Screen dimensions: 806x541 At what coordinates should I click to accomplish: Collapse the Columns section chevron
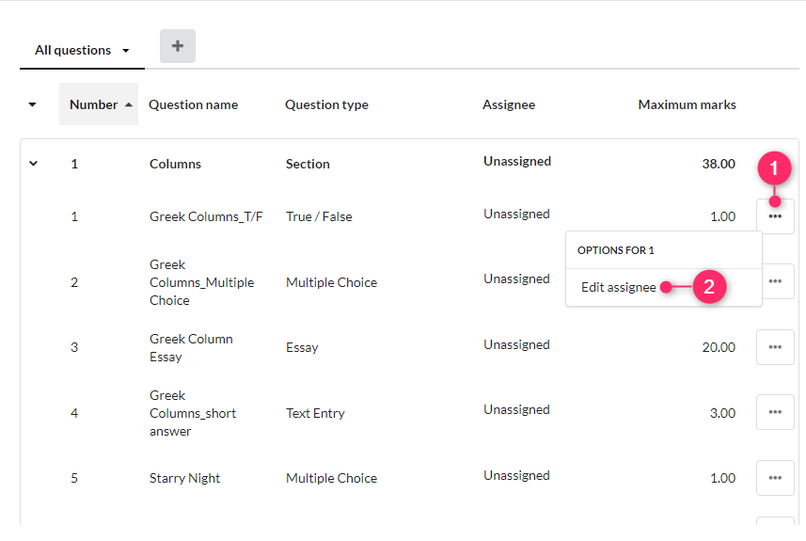[34, 164]
